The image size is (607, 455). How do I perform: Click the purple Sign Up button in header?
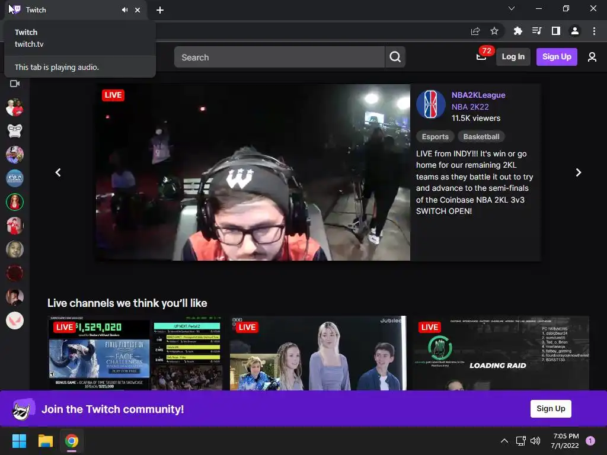[x=557, y=57]
